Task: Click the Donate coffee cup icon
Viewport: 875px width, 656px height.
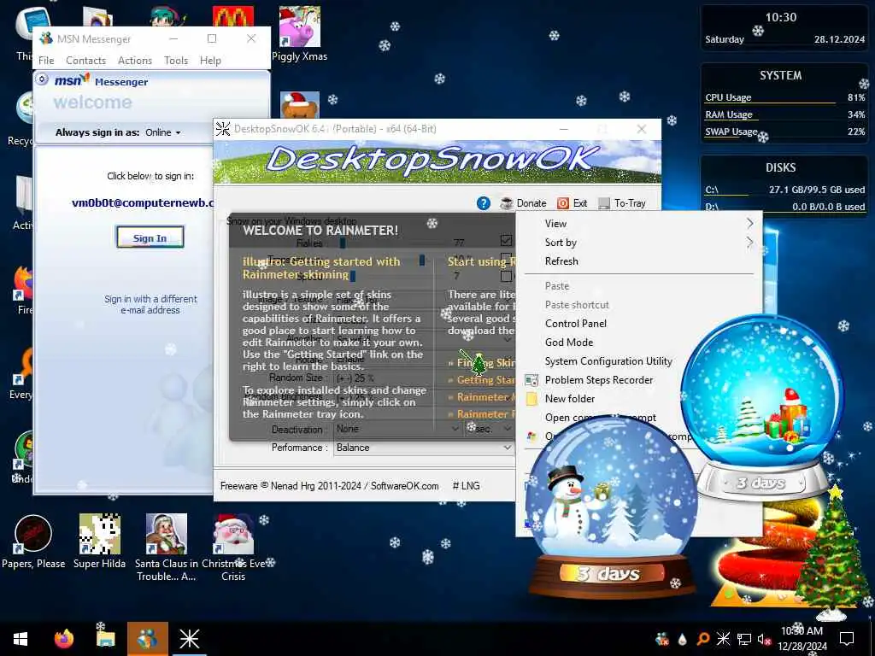Action: pos(507,203)
